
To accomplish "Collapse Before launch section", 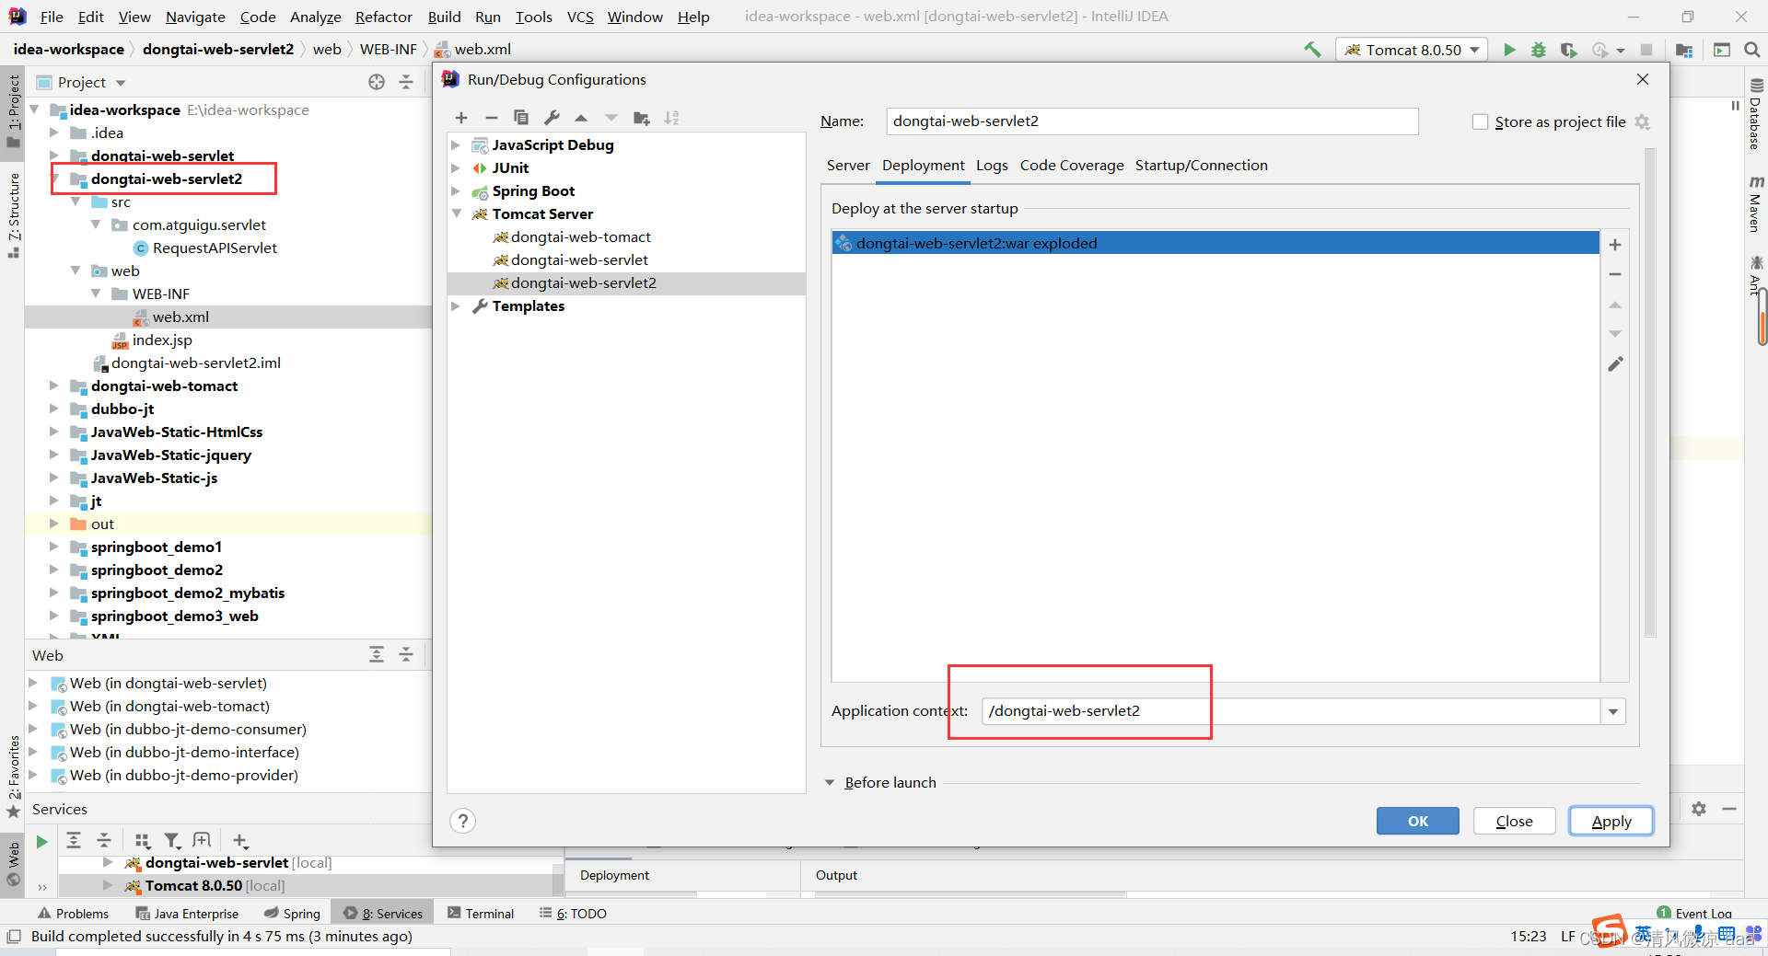I will point(830,783).
